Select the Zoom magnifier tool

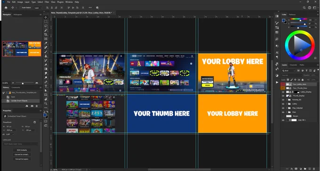(46, 103)
